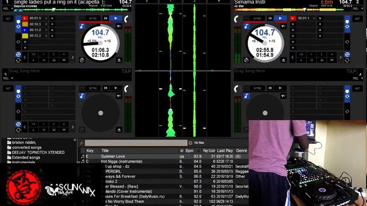
Task: Open deck 1 platter dropdown arrow
Action: (119, 27)
